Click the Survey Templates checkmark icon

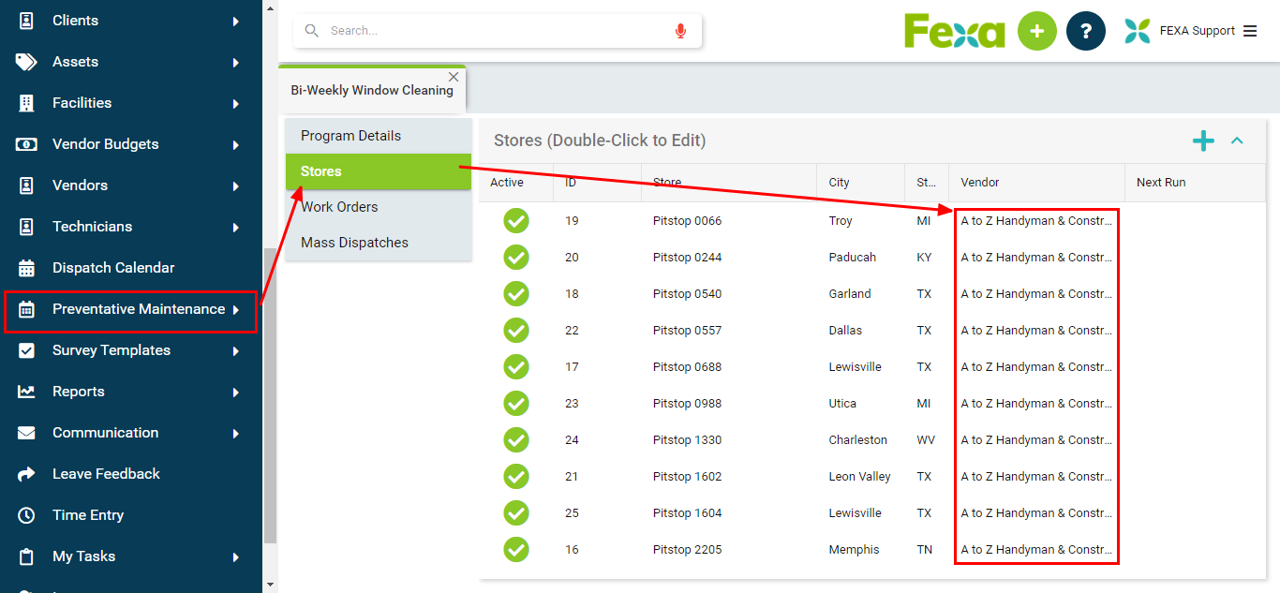(x=26, y=350)
